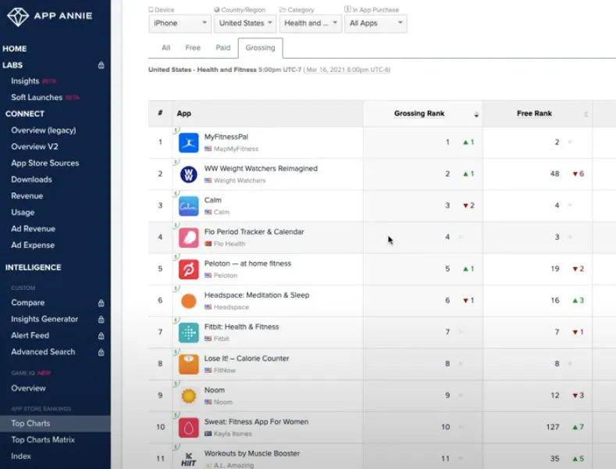This screenshot has width=616, height=469.
Task: Open Lose It! – Calorie Counter link
Action: pyautogui.click(x=247, y=359)
